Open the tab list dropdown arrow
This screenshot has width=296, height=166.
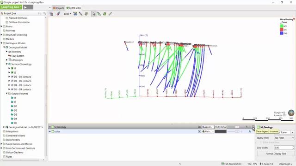(50, 8)
